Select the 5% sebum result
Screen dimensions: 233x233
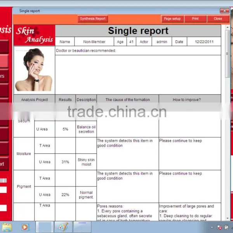click(65, 129)
